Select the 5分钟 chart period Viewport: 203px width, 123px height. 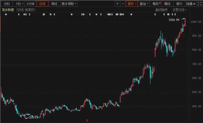tap(30, 4)
